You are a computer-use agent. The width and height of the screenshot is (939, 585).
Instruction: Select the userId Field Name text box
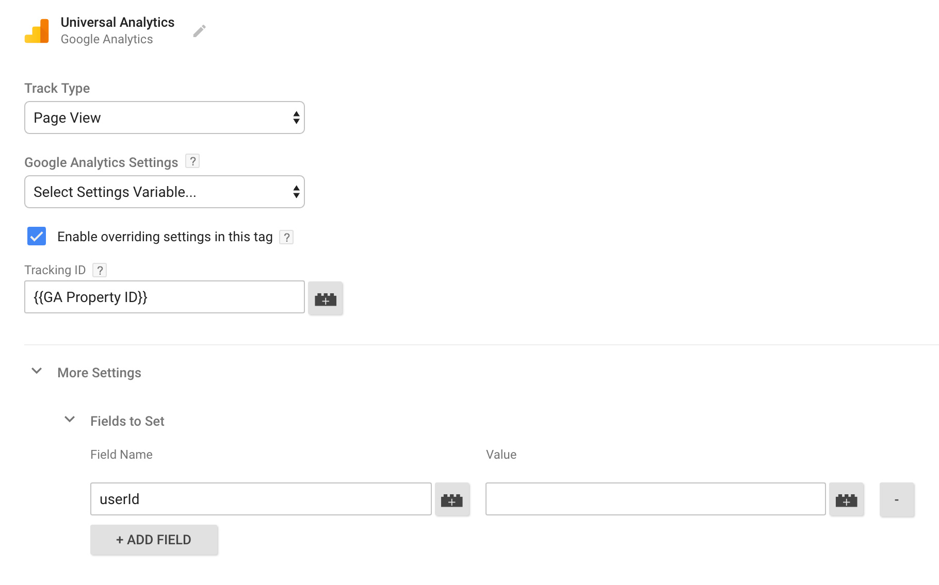pyautogui.click(x=260, y=499)
